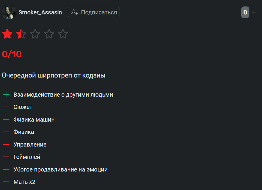The height and width of the screenshot is (190, 262).
Task: Select the Мать x2 drawback item
Action: pos(24,182)
